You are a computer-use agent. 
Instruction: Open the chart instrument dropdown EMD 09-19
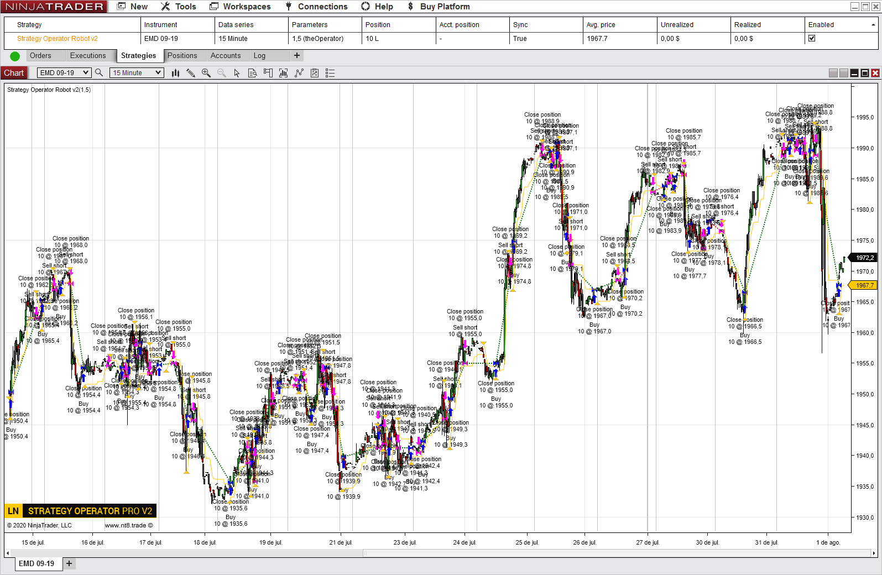pos(64,73)
